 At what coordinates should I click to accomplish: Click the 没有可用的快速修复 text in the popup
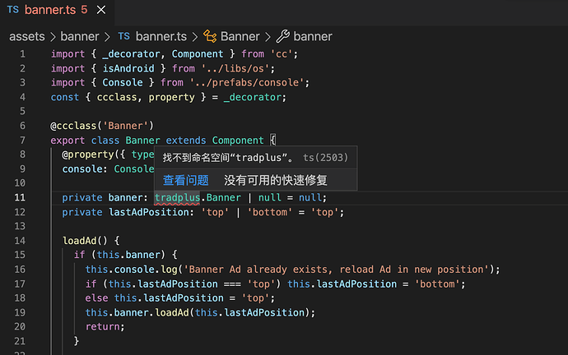[x=276, y=180]
